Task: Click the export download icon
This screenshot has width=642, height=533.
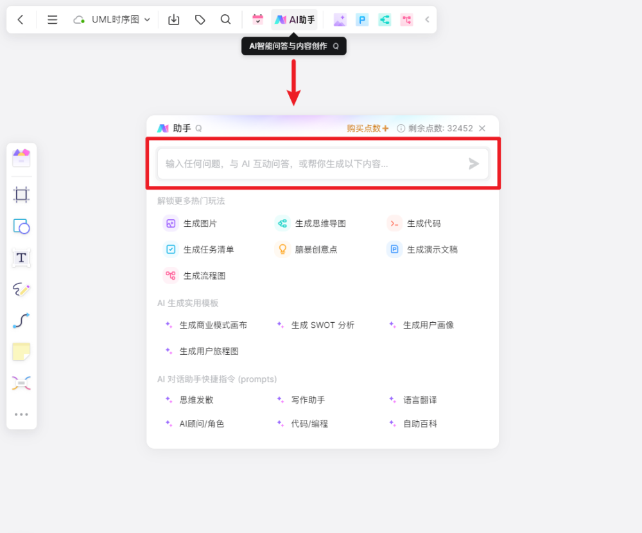Action: tap(174, 20)
